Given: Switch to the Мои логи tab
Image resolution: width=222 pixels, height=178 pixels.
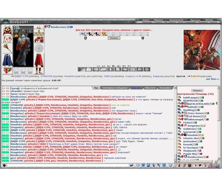Looking at the screenshot, I should click(x=150, y=88).
